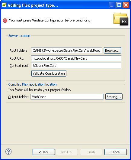Image resolution: width=131 pixels, height=160 pixels.
Task: Edit the Root URL field
Action: point(76,58)
